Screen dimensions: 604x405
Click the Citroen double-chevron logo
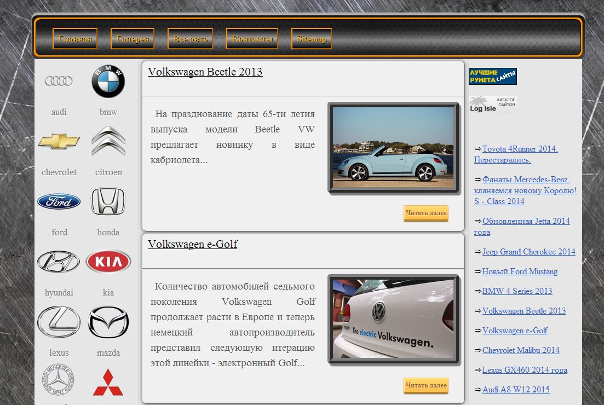point(108,141)
